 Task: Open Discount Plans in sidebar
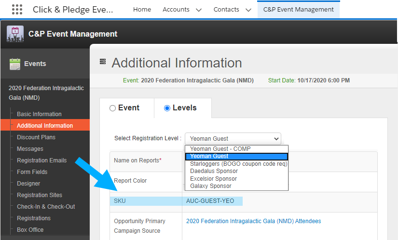pos(36,137)
